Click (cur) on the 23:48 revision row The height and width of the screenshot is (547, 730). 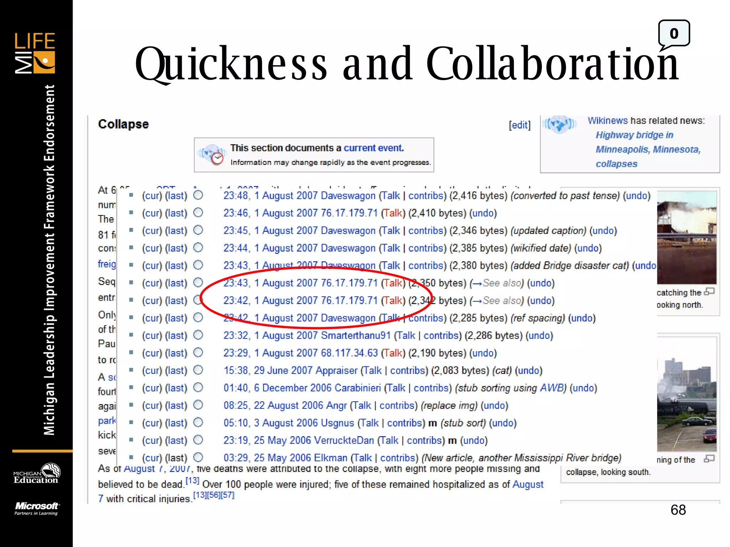point(152,196)
